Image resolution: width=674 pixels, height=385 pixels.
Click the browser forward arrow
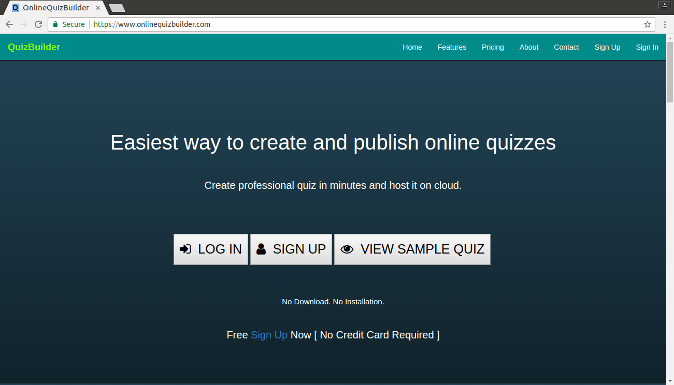tap(24, 24)
